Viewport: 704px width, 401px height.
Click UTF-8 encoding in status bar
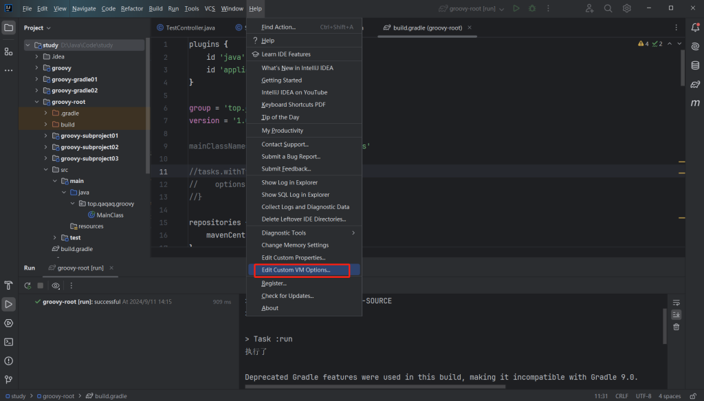pos(643,396)
